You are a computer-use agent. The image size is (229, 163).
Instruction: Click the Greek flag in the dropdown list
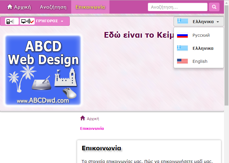click(x=182, y=48)
